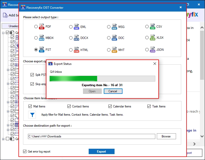Click the trash bin folder icon in tree

pos(17,37)
